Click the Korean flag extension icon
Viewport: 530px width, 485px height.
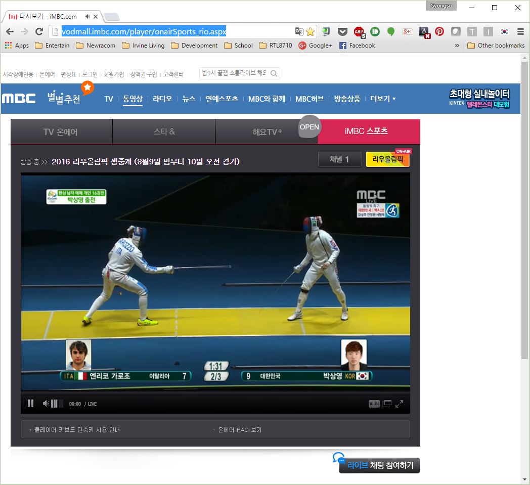click(x=504, y=32)
